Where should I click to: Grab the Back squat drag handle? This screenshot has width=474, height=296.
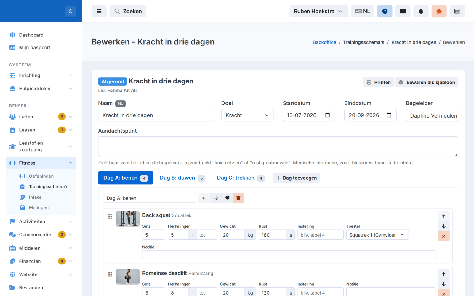click(110, 216)
